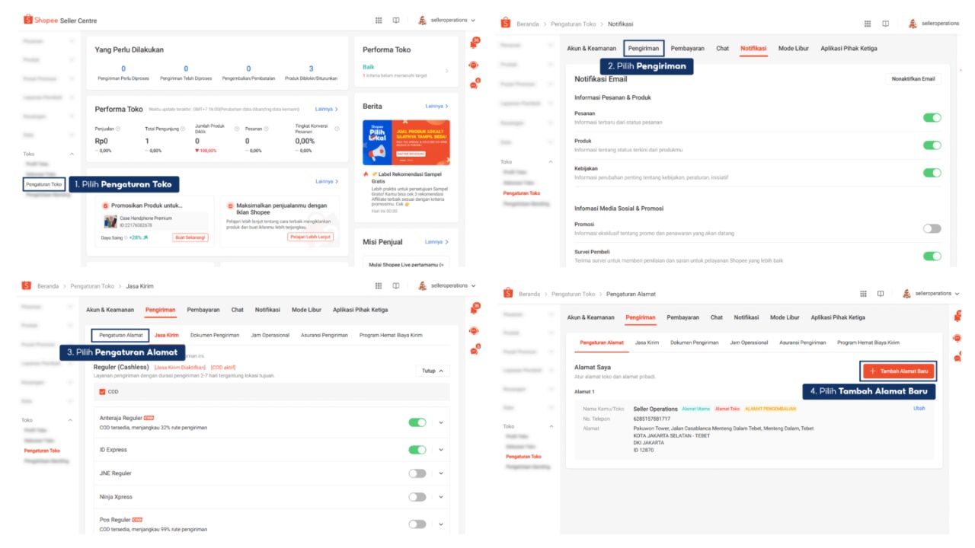Collapse the Reguler section with Tutup button

433,371
